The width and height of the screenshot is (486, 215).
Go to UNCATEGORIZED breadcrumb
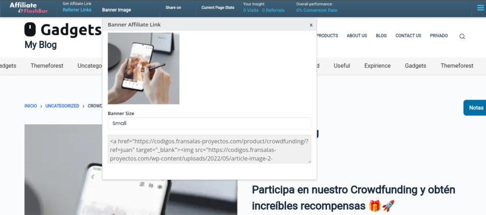tap(62, 106)
